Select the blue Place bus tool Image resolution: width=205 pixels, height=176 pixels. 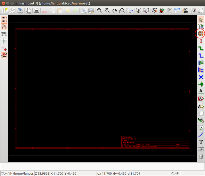point(201,55)
